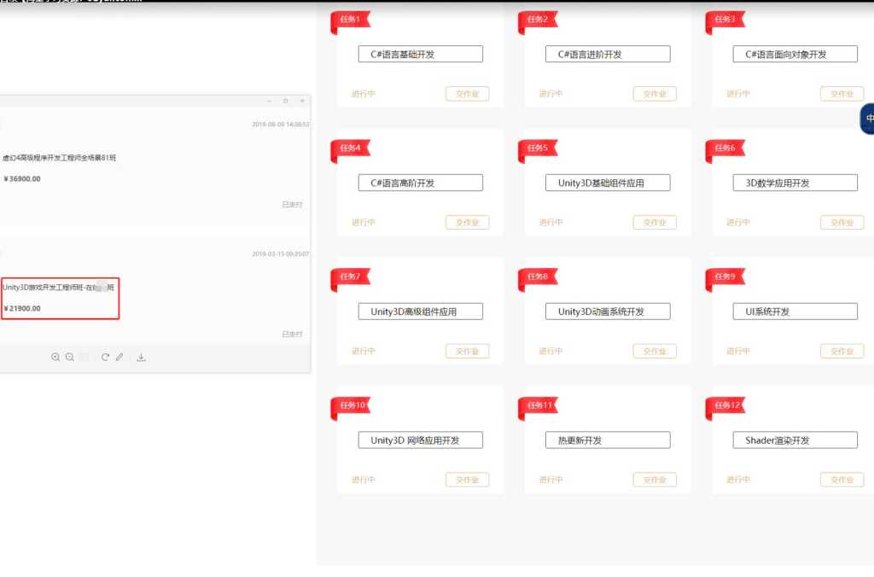Image resolution: width=874 pixels, height=577 pixels.
Task: Click the red 任务12 ribbon label
Action: coord(725,405)
